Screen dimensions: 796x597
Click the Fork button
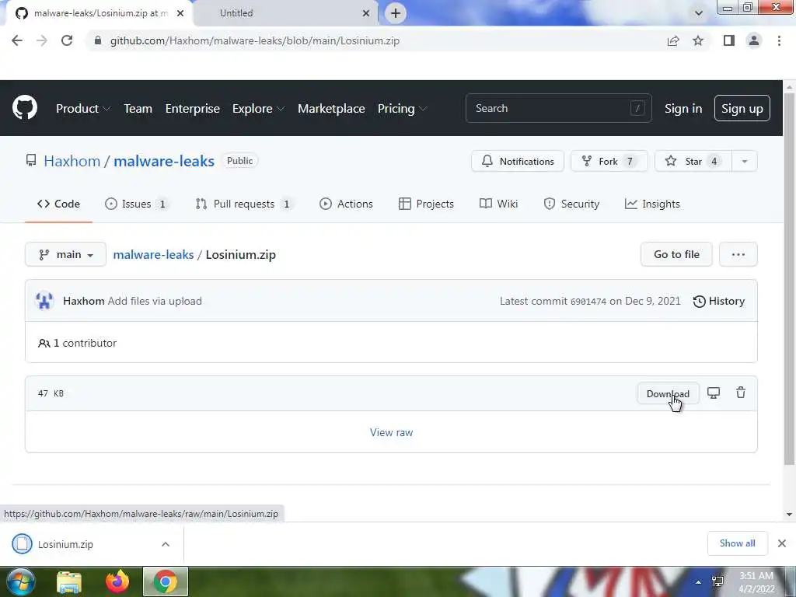609,162
